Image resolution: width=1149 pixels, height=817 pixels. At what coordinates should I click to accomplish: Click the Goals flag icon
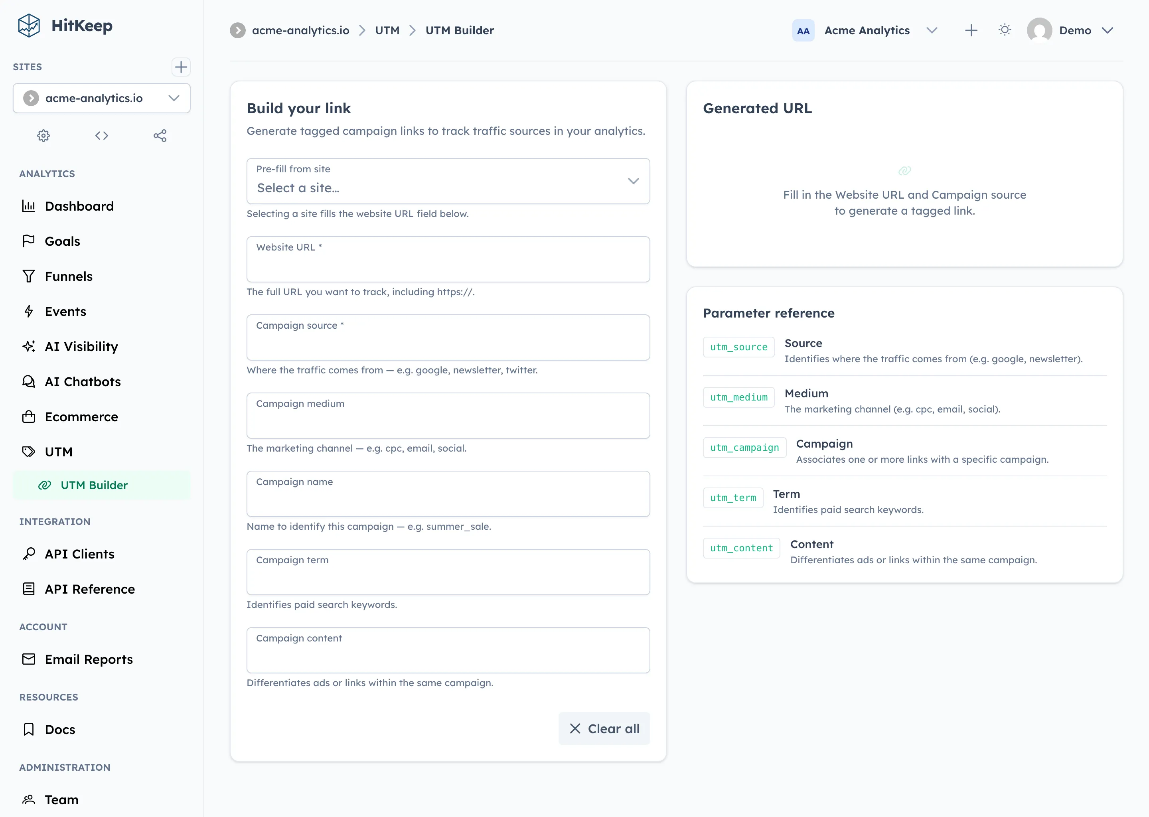click(x=29, y=241)
